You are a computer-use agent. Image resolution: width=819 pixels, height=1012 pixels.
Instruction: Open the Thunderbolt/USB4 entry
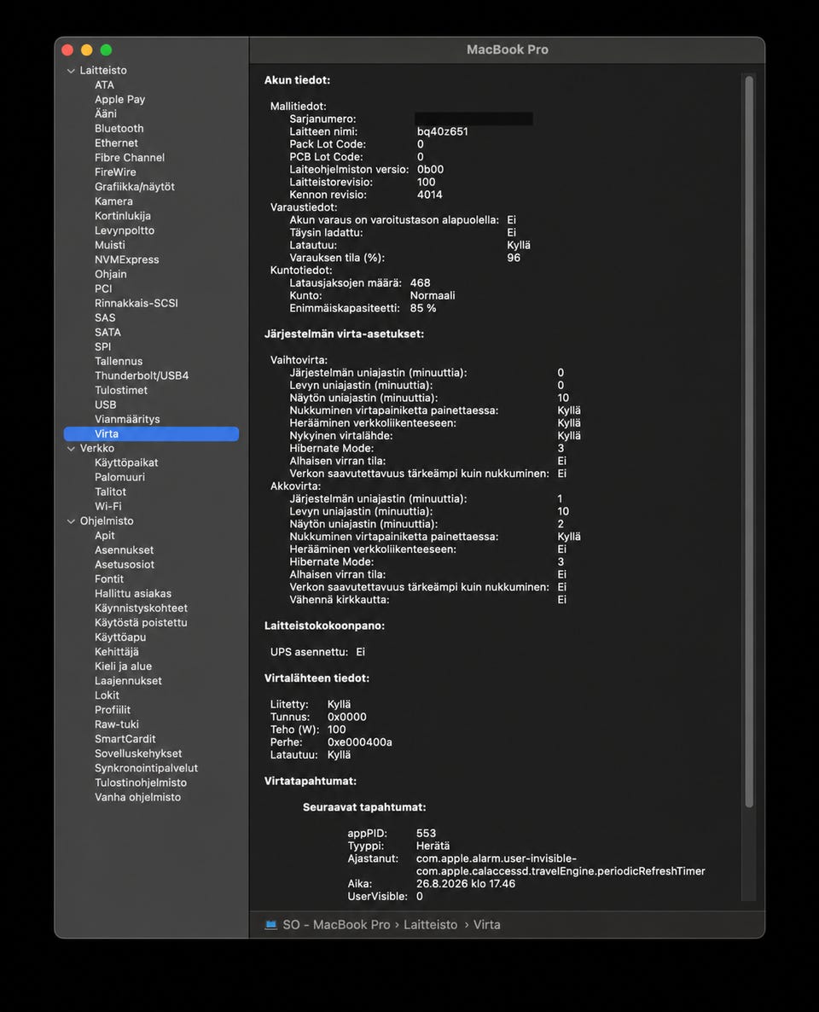tap(142, 375)
